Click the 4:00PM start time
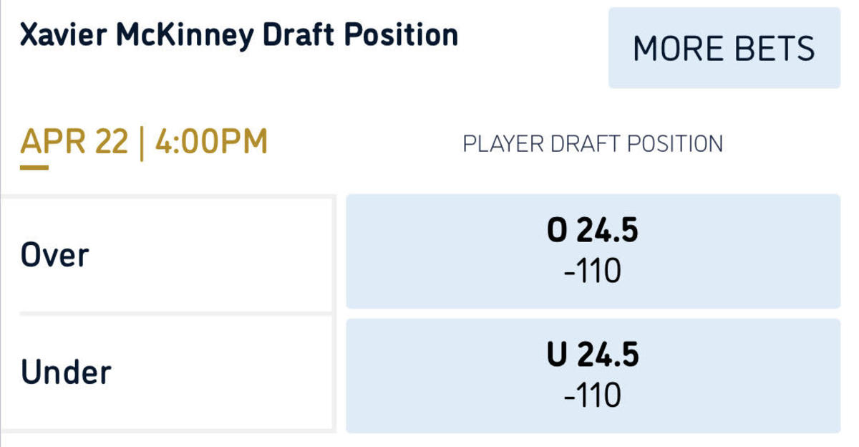Viewport: 859px width, 447px height. click(x=211, y=143)
